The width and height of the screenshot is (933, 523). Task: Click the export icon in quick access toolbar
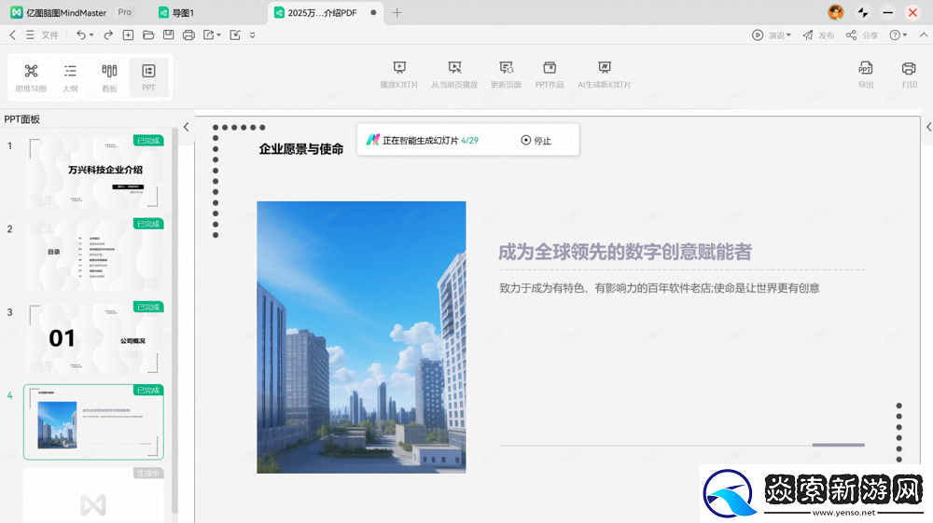(x=208, y=35)
